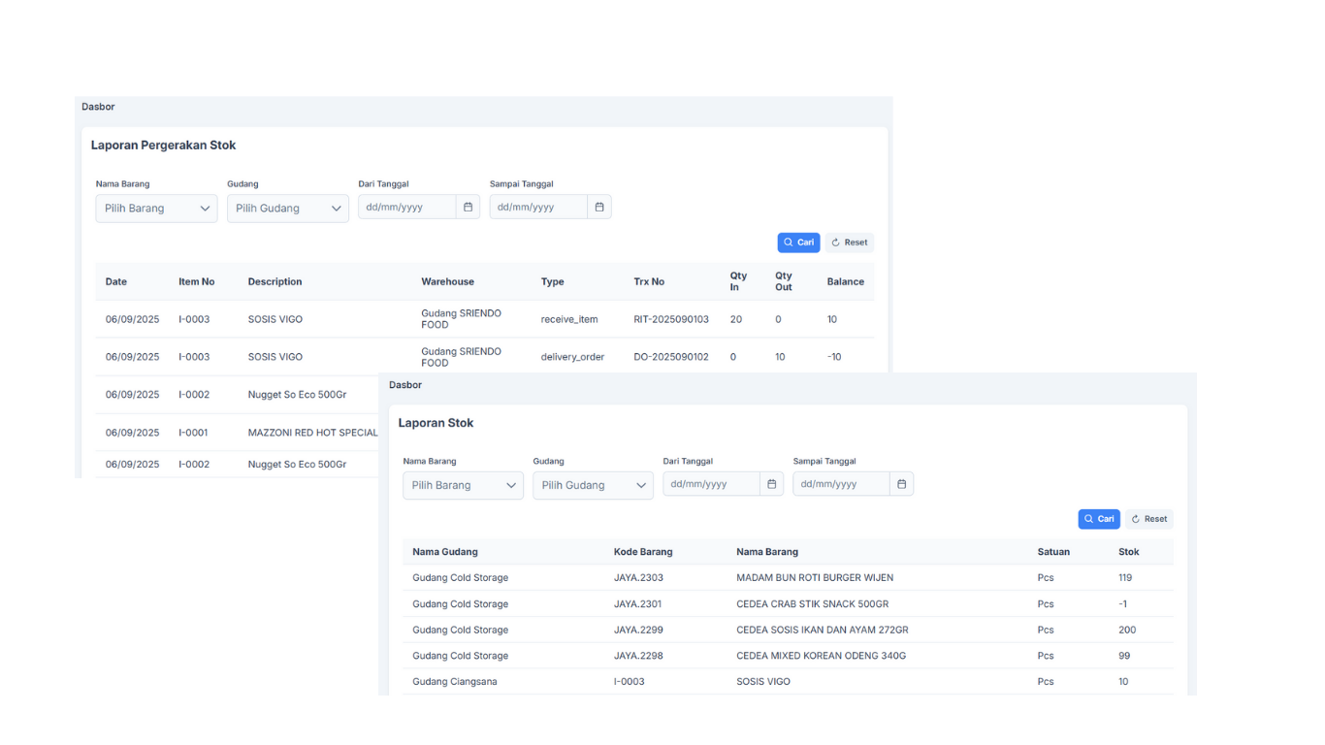Open Pilih Barang dropdown in Laporan Pergerakan Stok
This screenshot has height=745, width=1325.
point(156,209)
